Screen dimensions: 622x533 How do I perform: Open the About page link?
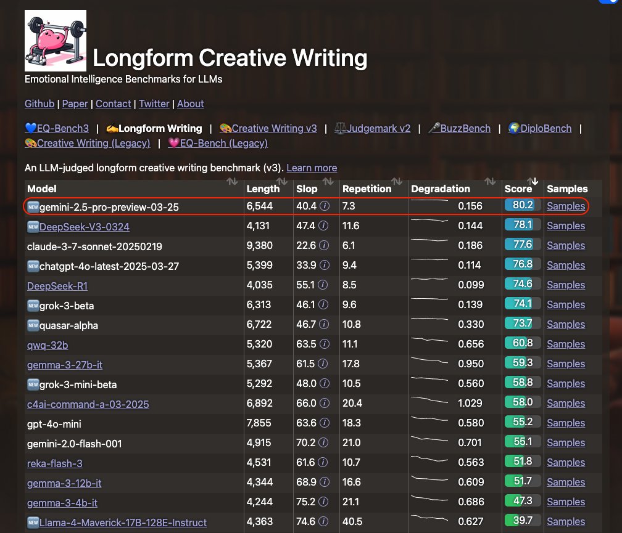(191, 104)
